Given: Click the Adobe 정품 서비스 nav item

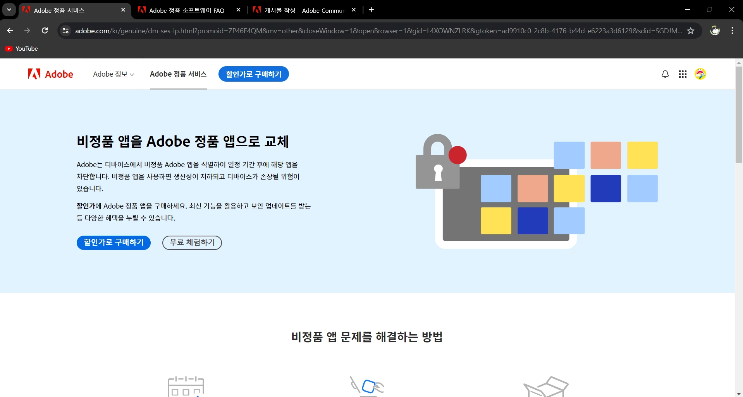Looking at the screenshot, I should click(x=178, y=74).
